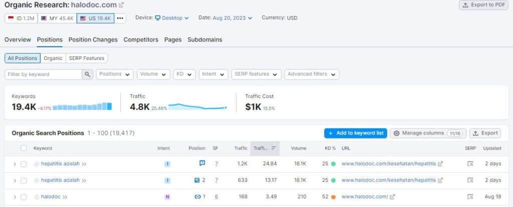View SERP snapshot icon for second hepatitis adalah row

470,180
